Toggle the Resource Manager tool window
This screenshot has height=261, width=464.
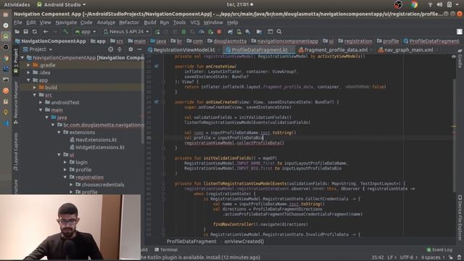coord(16,103)
